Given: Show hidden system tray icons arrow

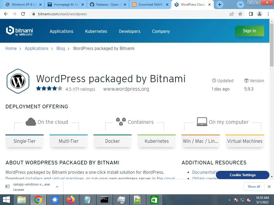Looking at the screenshot, I should [229, 200].
